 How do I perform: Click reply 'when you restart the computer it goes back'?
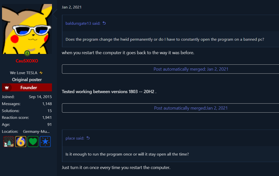[102, 53]
